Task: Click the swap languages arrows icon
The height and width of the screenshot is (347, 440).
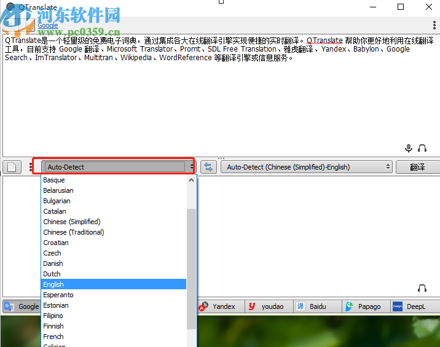Action: [x=208, y=167]
